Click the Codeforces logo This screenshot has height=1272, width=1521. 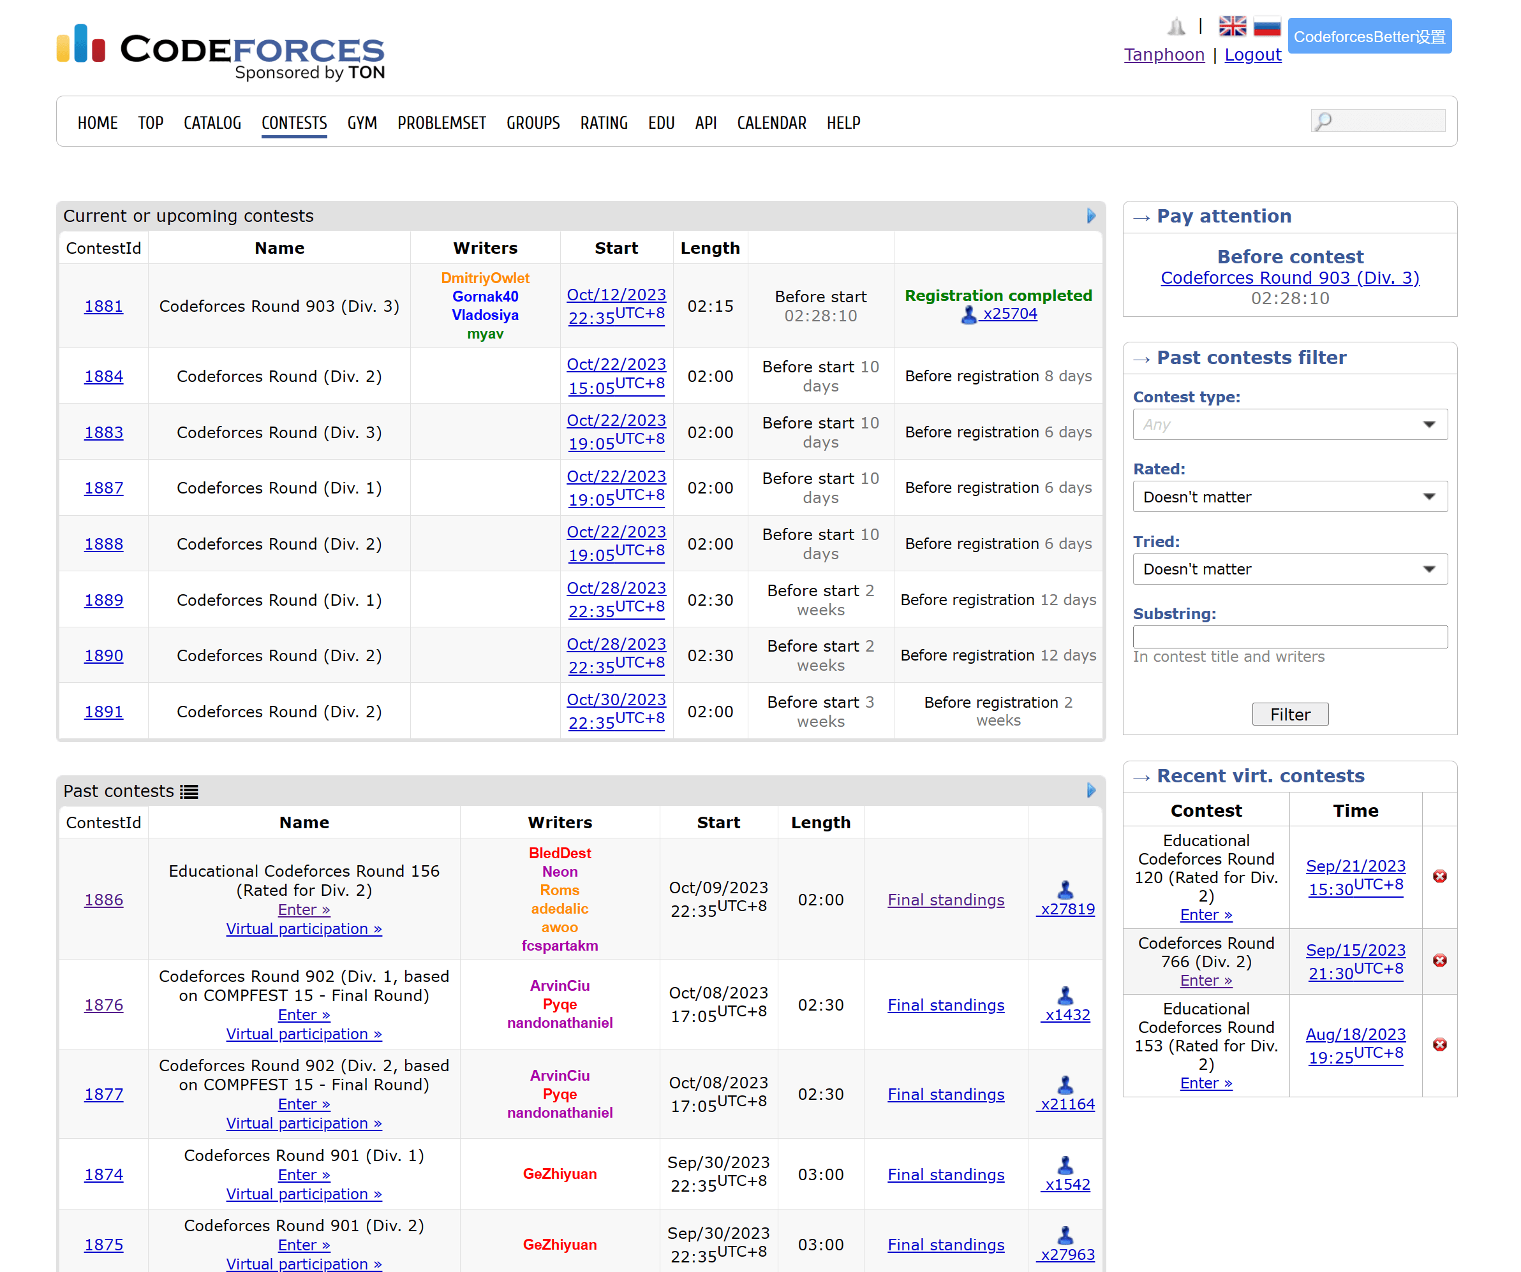[x=221, y=52]
